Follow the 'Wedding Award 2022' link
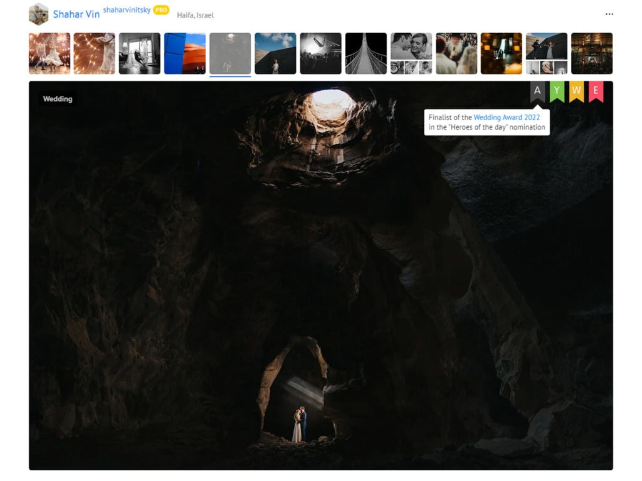Image resolution: width=642 pixels, height=481 pixels. [507, 117]
